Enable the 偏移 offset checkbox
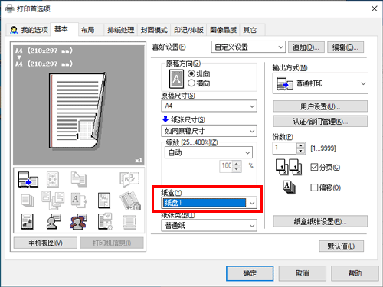The image size is (383, 287). [x=314, y=188]
